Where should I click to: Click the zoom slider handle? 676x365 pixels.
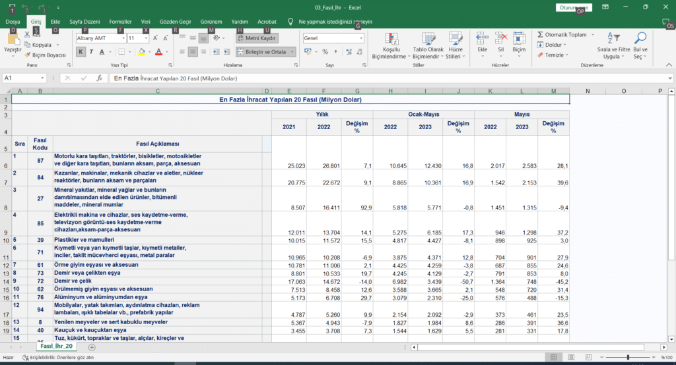coord(628,357)
